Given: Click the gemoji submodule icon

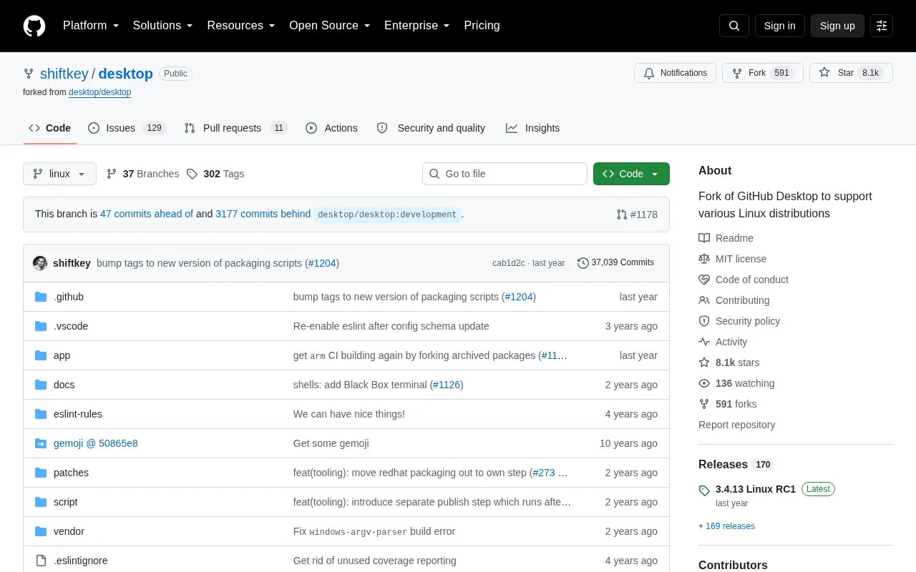Looking at the screenshot, I should [x=41, y=443].
